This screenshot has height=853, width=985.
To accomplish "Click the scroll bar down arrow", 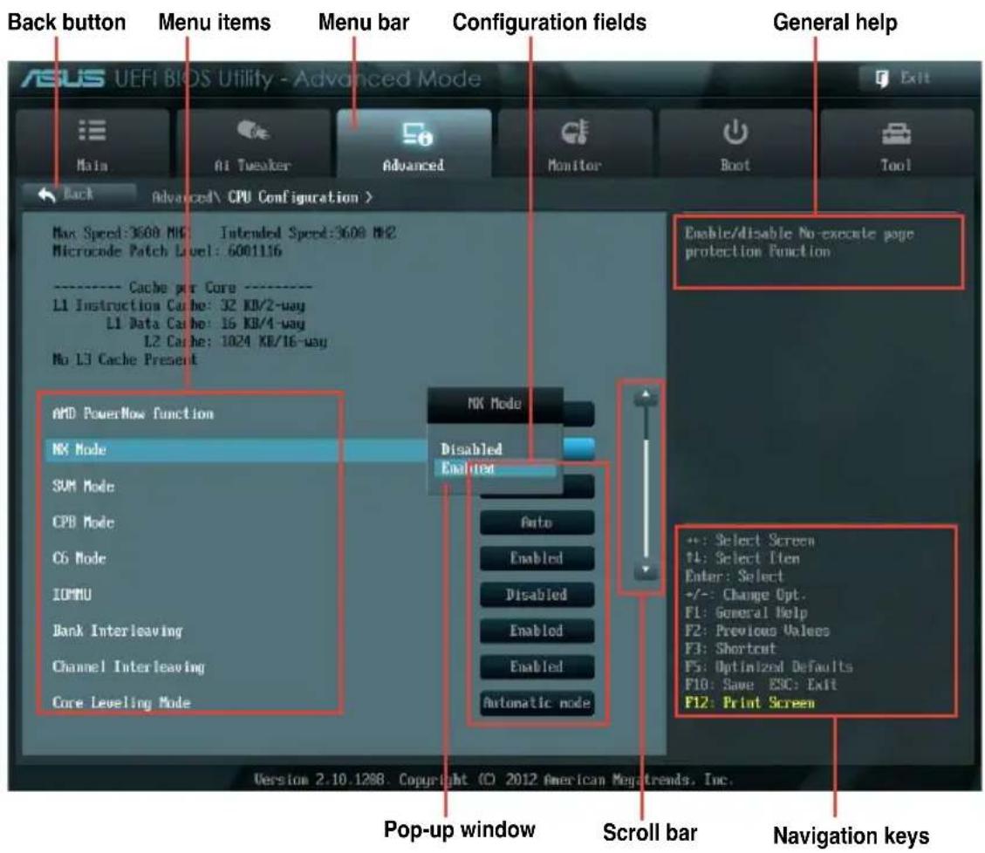I will pyautogui.click(x=646, y=570).
